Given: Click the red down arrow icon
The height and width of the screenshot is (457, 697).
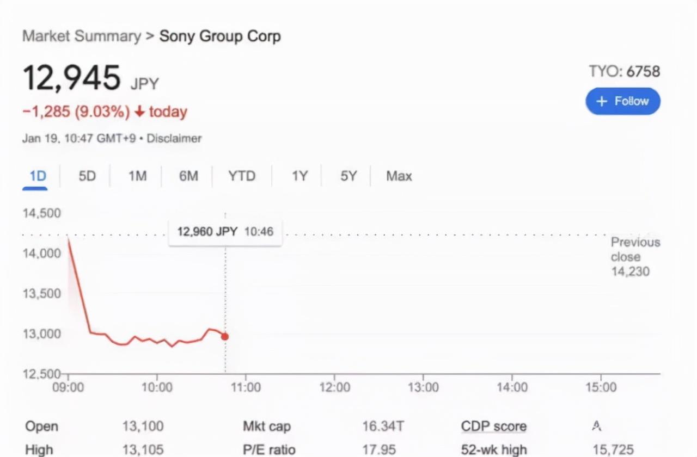Looking at the screenshot, I should (x=139, y=112).
